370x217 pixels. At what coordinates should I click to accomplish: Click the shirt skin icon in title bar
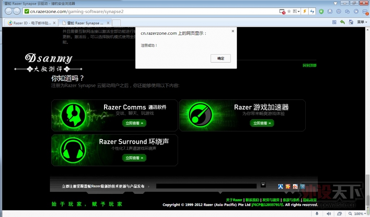(335, 3)
